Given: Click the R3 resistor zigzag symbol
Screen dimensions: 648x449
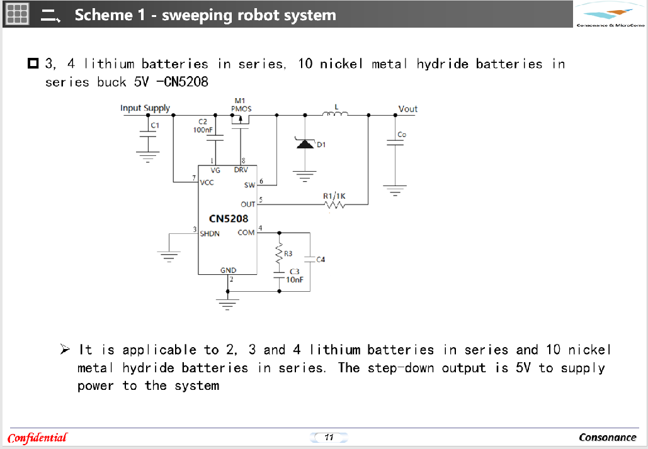Looking at the screenshot, I should pyautogui.click(x=280, y=253).
